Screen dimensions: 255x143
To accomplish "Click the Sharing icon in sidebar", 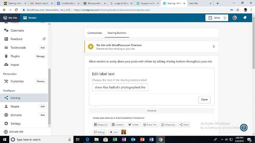I will pyautogui.click(x=6, y=98).
